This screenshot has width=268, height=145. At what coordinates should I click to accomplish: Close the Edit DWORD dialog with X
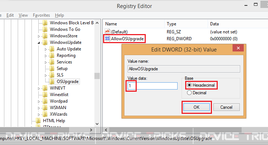[238, 48]
